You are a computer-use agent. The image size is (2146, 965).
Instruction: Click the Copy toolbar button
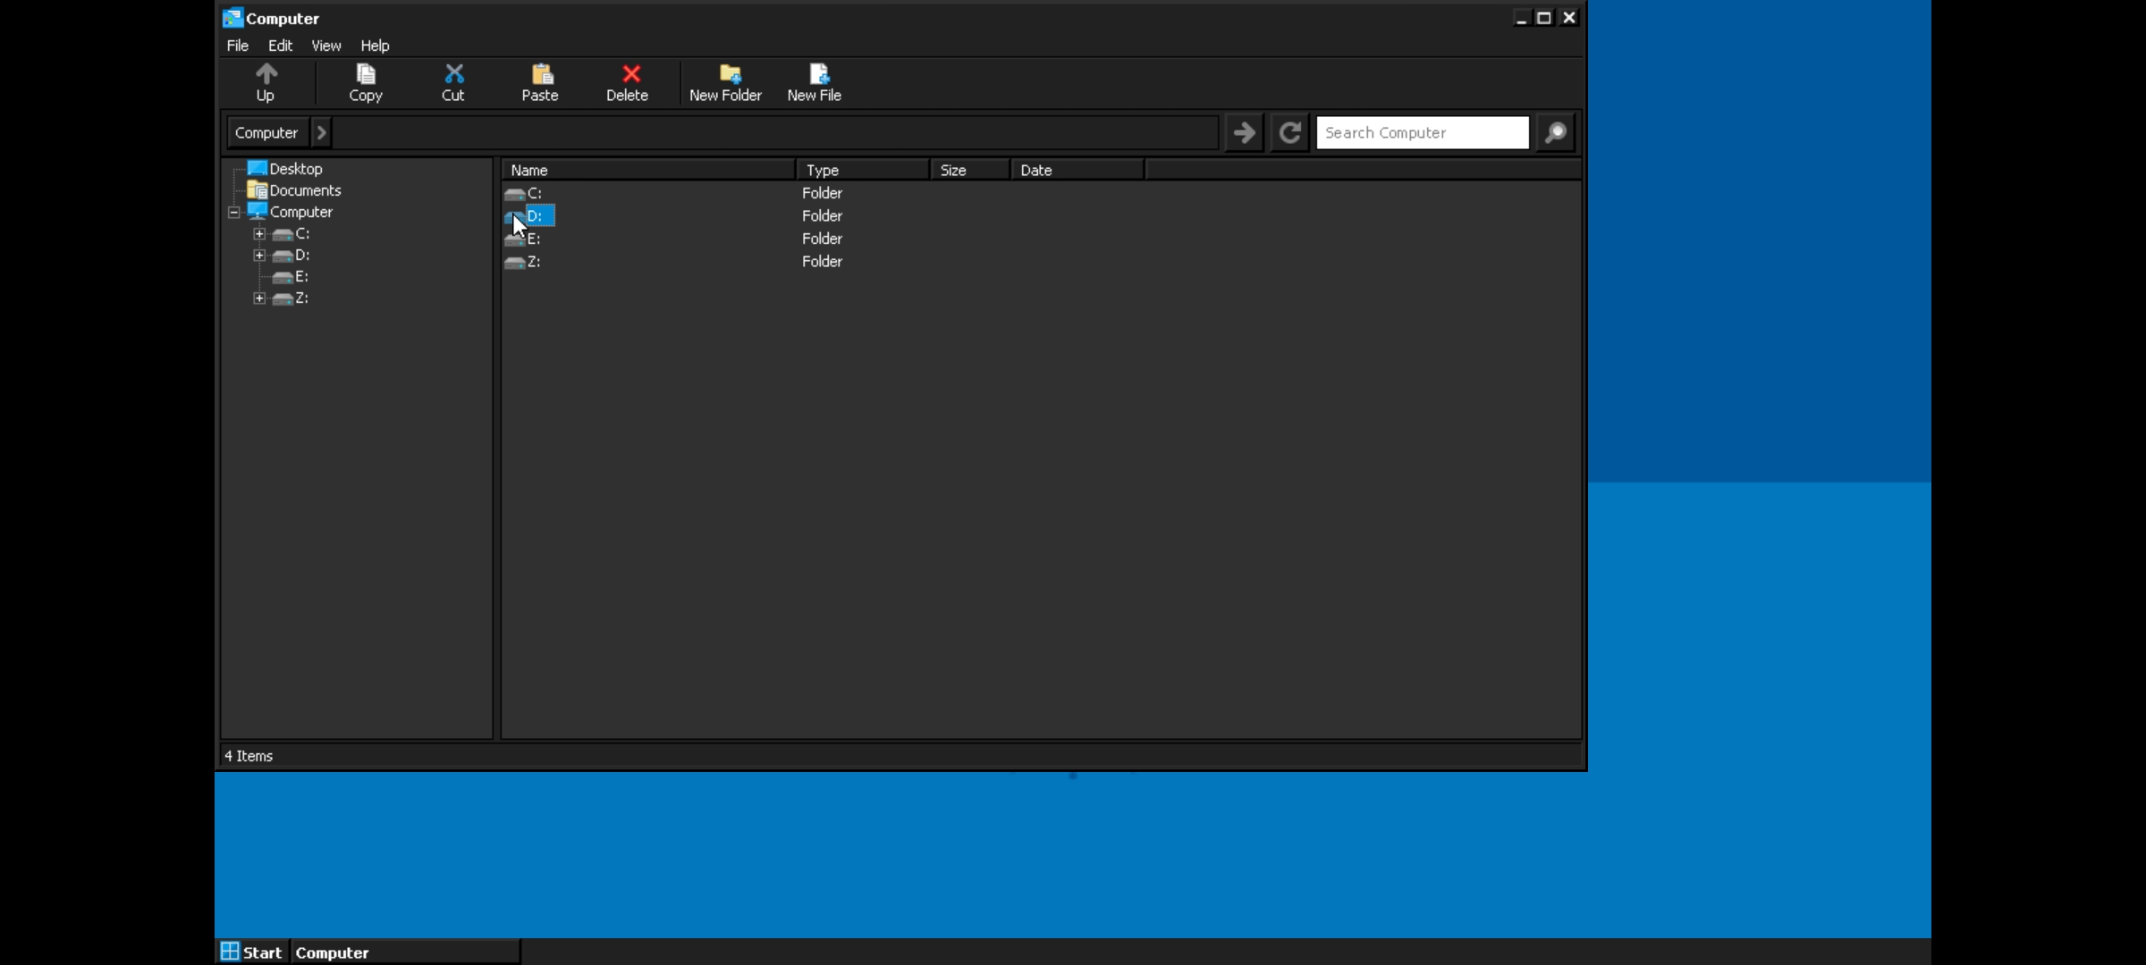point(366,83)
